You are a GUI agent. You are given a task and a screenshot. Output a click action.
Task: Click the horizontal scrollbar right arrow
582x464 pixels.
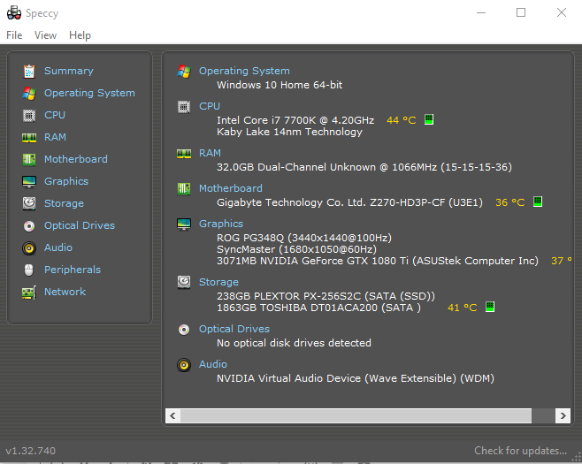tap(563, 415)
